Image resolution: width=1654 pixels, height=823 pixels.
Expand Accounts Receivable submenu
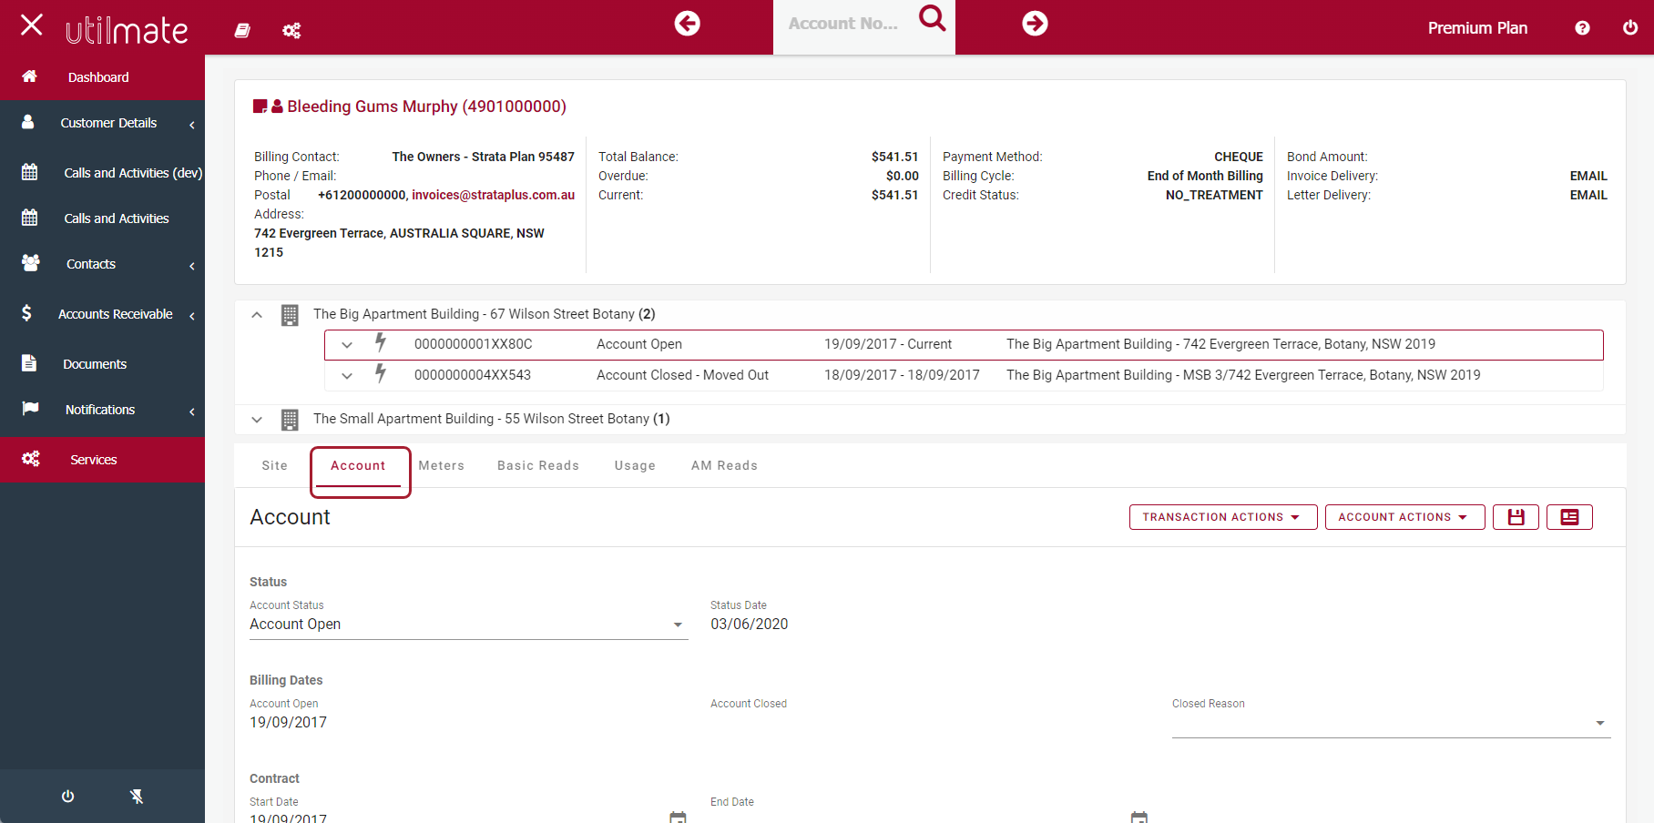pos(192,316)
